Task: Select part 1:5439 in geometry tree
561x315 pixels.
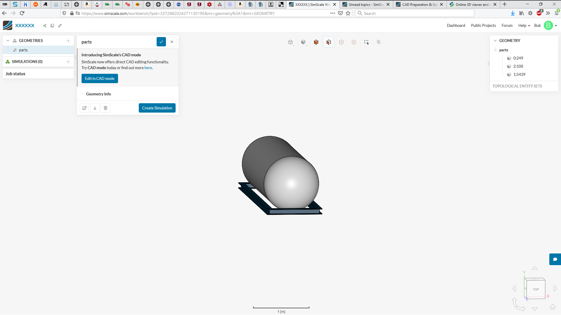Action: (x=519, y=74)
